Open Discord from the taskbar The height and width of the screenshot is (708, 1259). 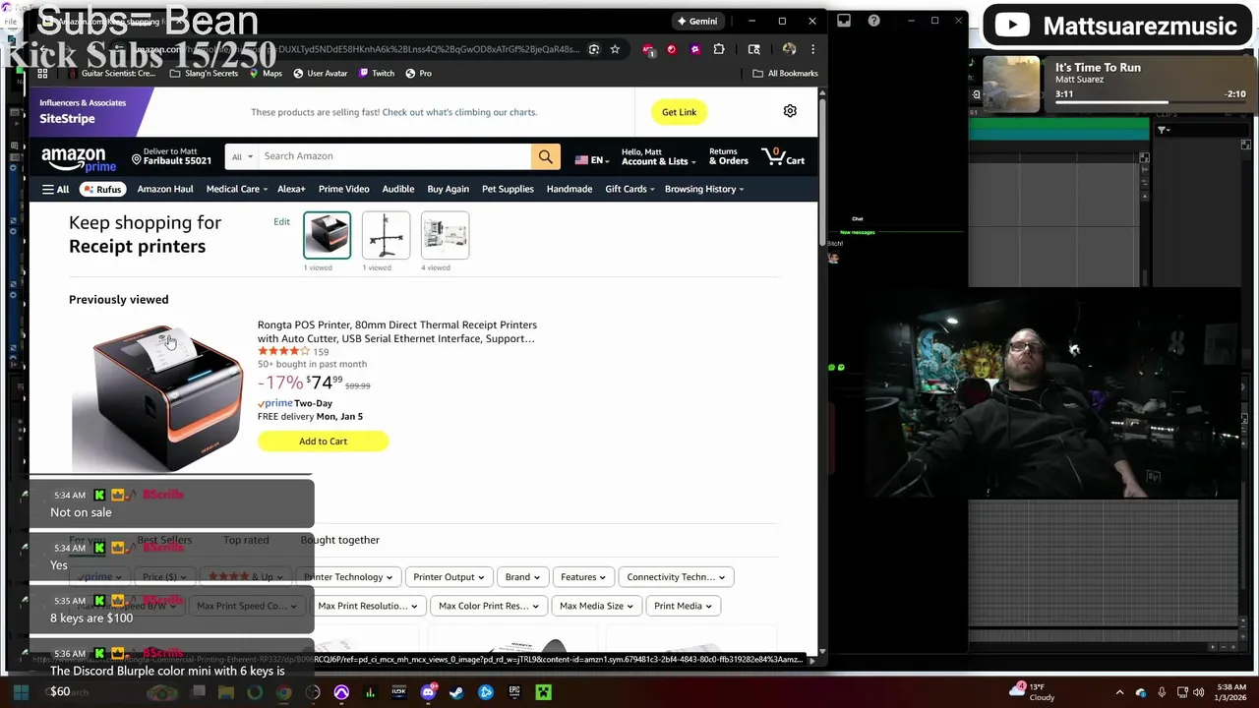coord(428,692)
